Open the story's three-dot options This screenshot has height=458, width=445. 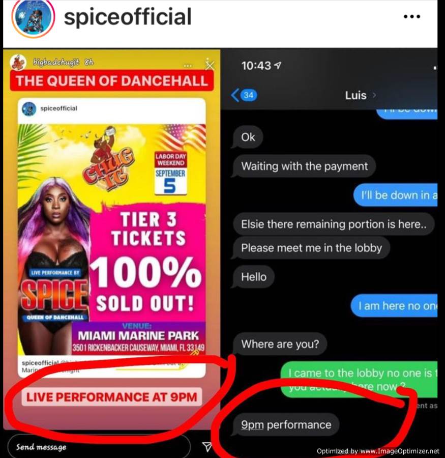pyautogui.click(x=188, y=66)
